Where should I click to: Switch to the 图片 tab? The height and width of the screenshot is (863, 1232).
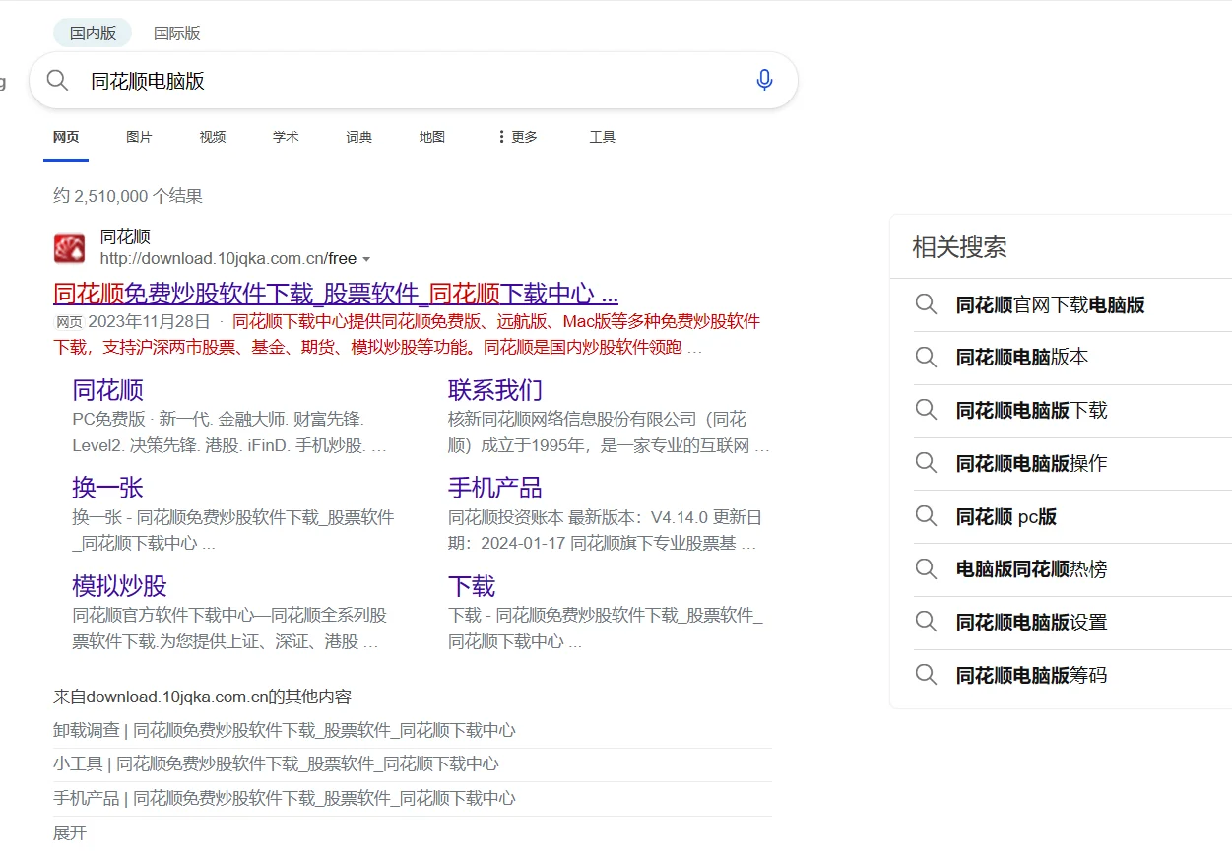(x=139, y=137)
